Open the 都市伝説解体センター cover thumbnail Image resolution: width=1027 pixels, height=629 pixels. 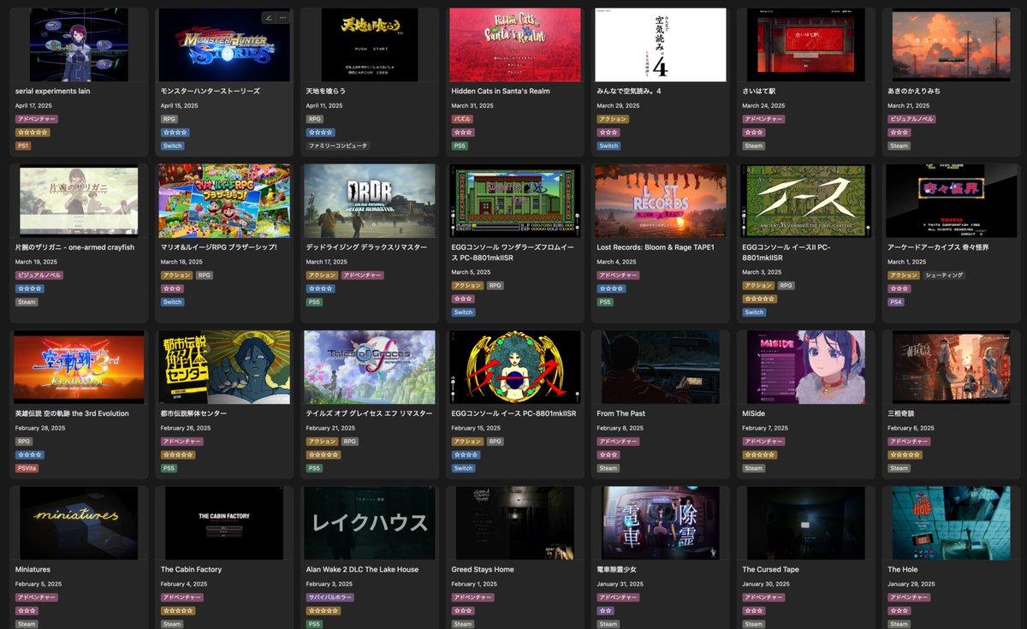tap(224, 367)
